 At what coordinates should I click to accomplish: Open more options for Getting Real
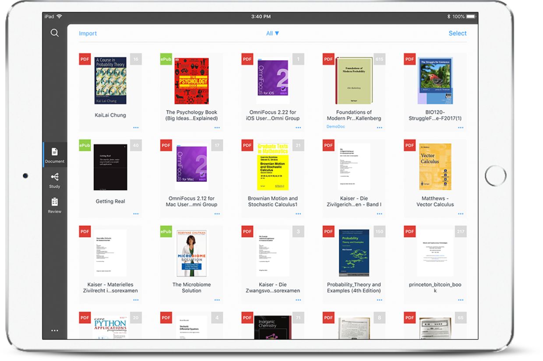click(136, 214)
